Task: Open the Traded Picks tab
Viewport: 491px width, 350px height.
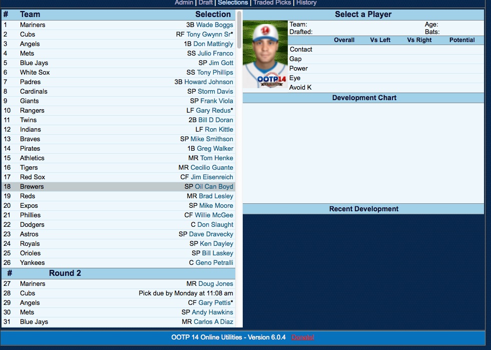Action: 272,3
